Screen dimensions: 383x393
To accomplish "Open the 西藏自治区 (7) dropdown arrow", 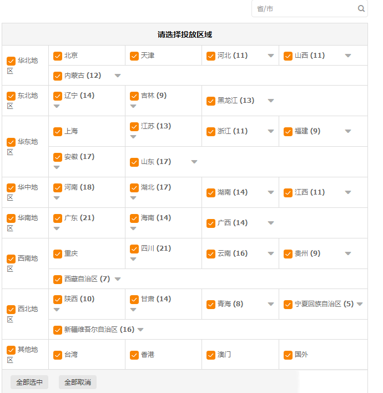I will coord(118,279).
